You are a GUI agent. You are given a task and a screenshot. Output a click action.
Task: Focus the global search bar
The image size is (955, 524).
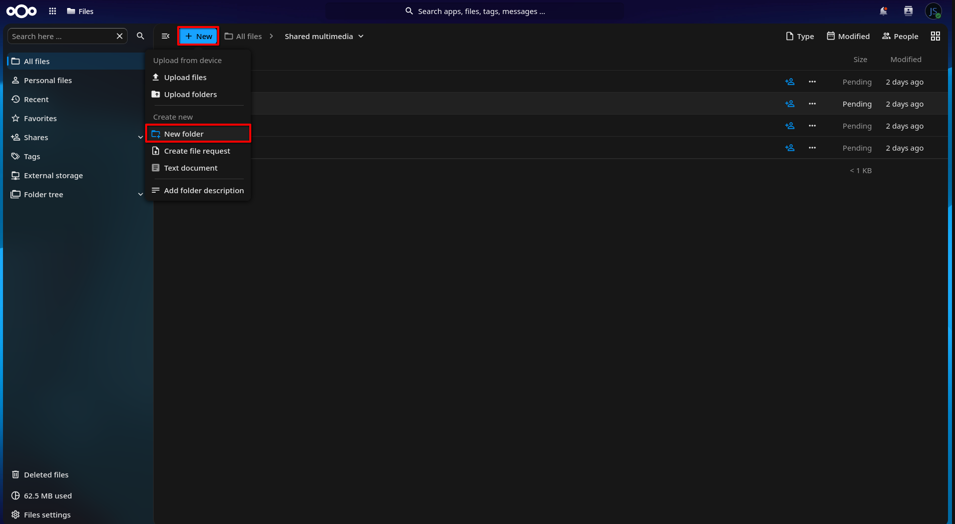(474, 11)
